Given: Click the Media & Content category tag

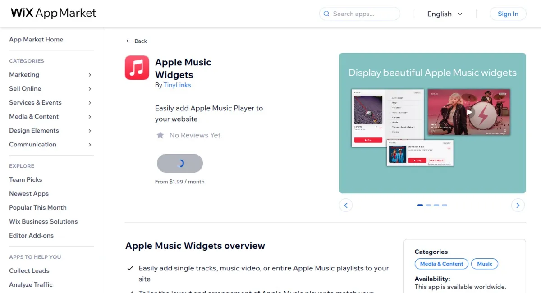Looking at the screenshot, I should [x=441, y=264].
